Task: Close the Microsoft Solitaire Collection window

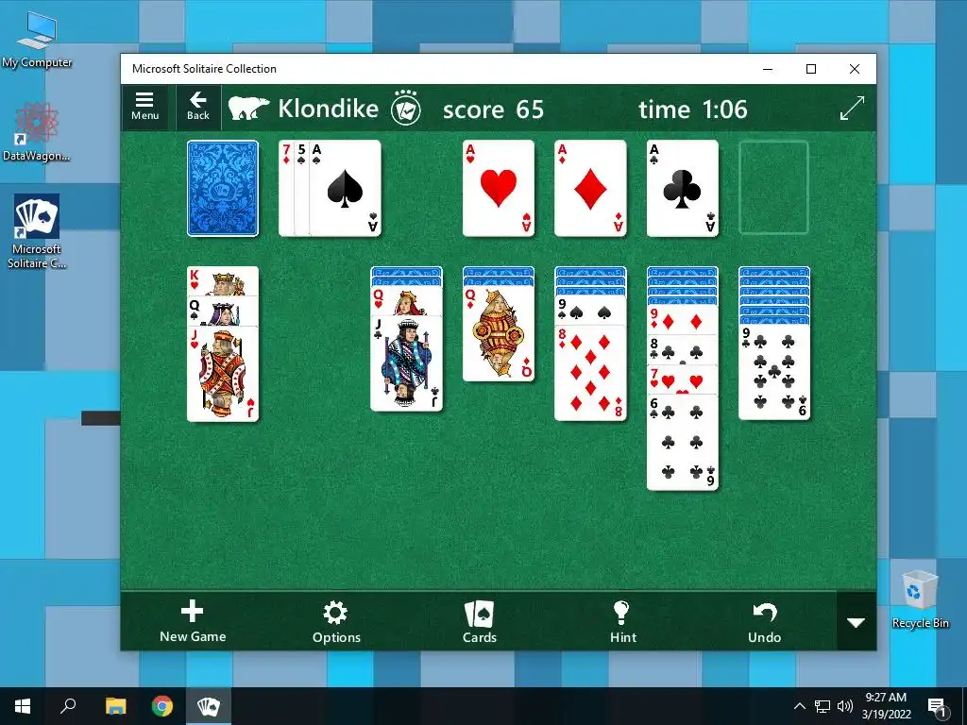Action: point(854,69)
